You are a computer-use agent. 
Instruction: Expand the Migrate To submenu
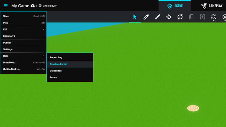pos(23,36)
